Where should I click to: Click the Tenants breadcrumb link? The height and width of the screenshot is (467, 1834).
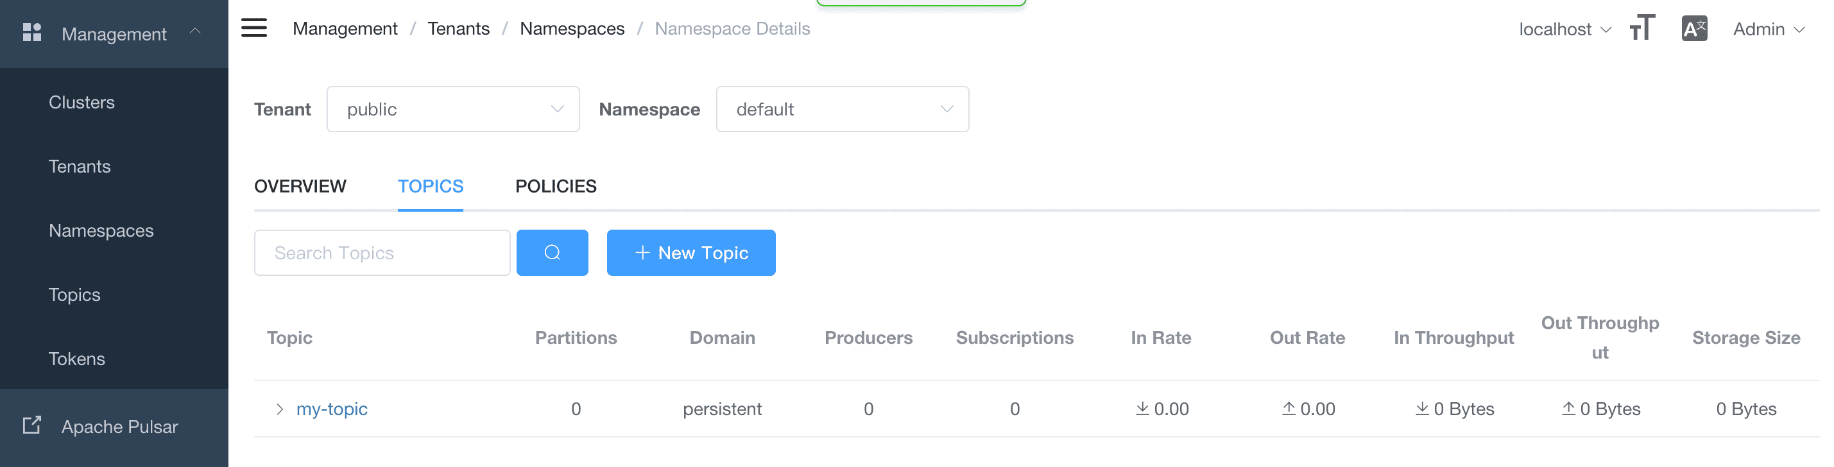[x=458, y=28]
